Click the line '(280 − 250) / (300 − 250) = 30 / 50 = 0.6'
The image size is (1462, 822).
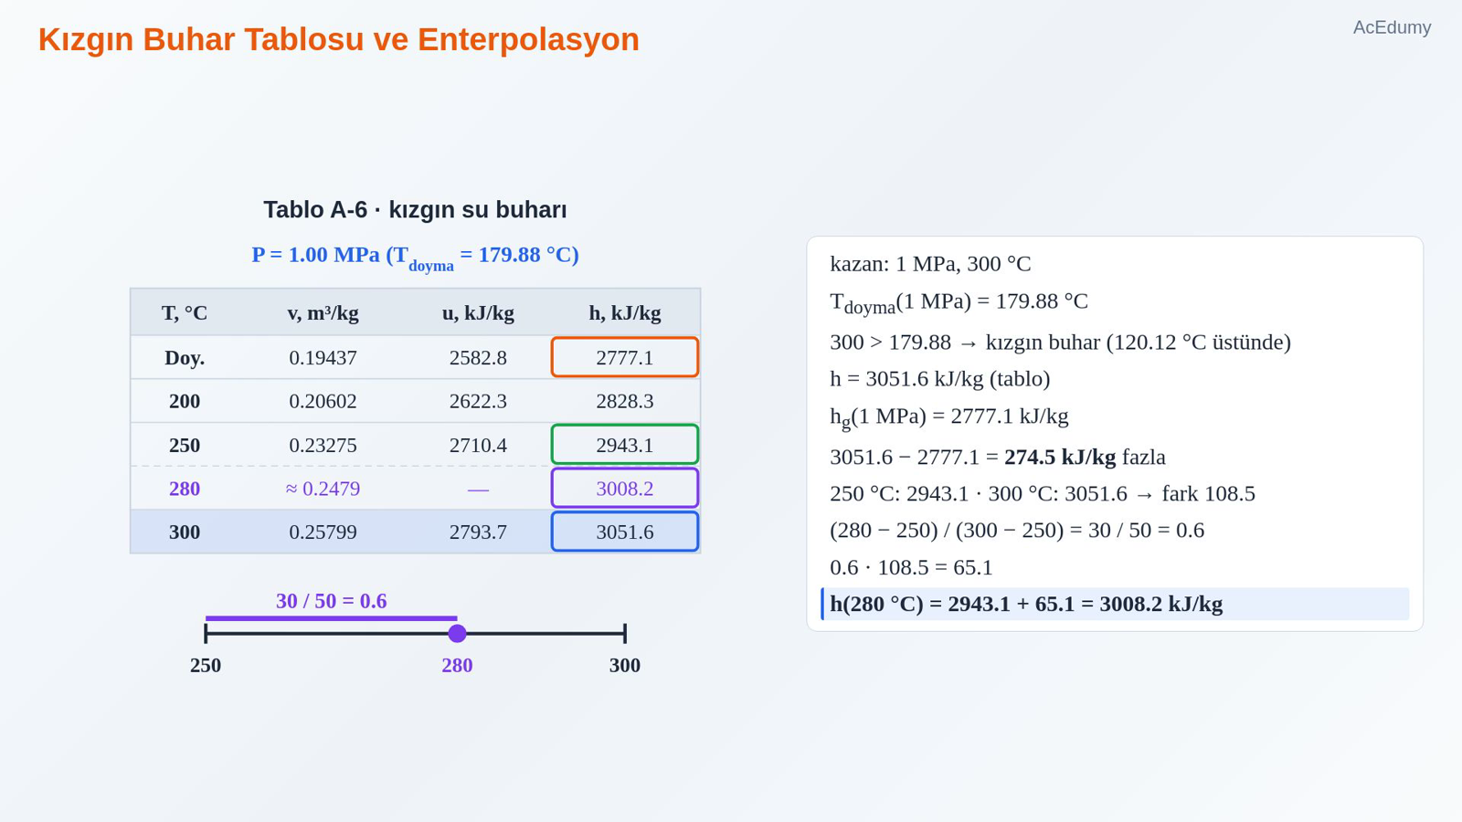coord(1017,531)
